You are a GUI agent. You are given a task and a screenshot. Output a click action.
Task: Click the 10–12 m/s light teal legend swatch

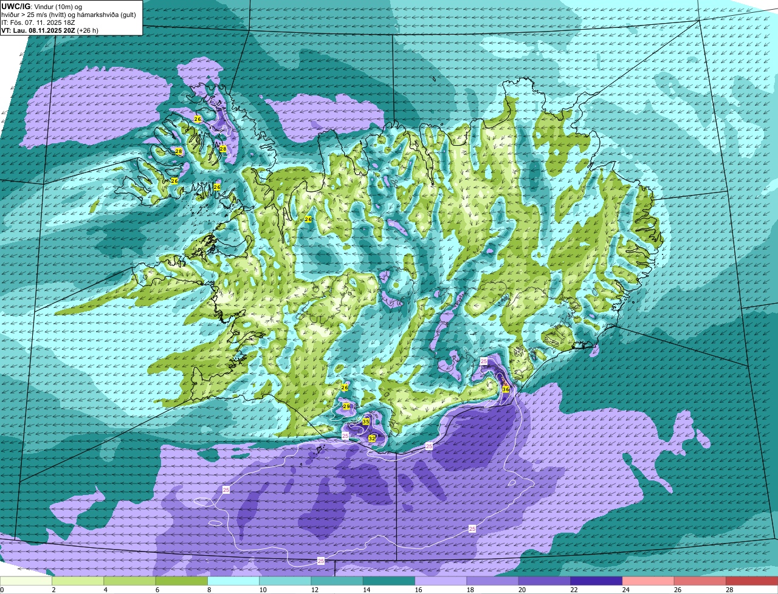(285, 581)
